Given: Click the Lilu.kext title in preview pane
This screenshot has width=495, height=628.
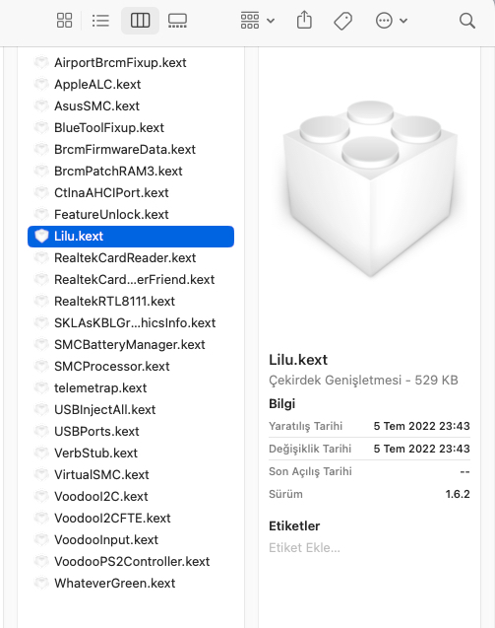Looking at the screenshot, I should click(298, 360).
